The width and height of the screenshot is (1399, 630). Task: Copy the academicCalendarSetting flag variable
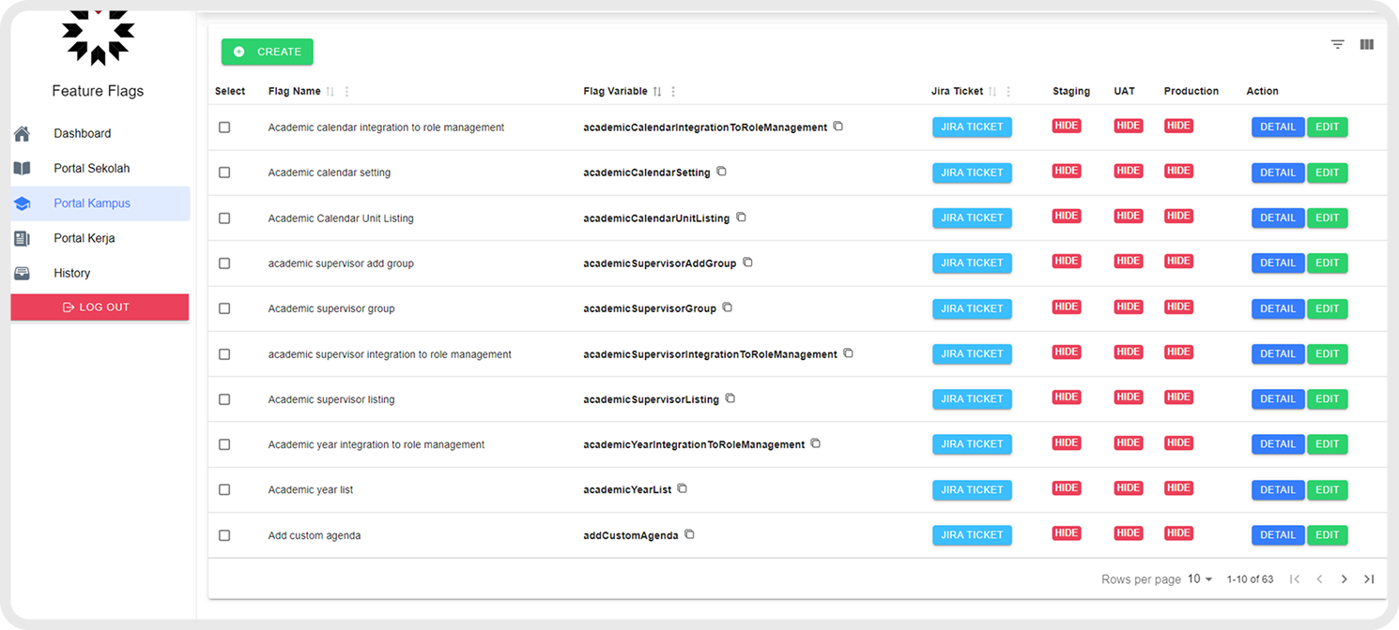pos(720,171)
